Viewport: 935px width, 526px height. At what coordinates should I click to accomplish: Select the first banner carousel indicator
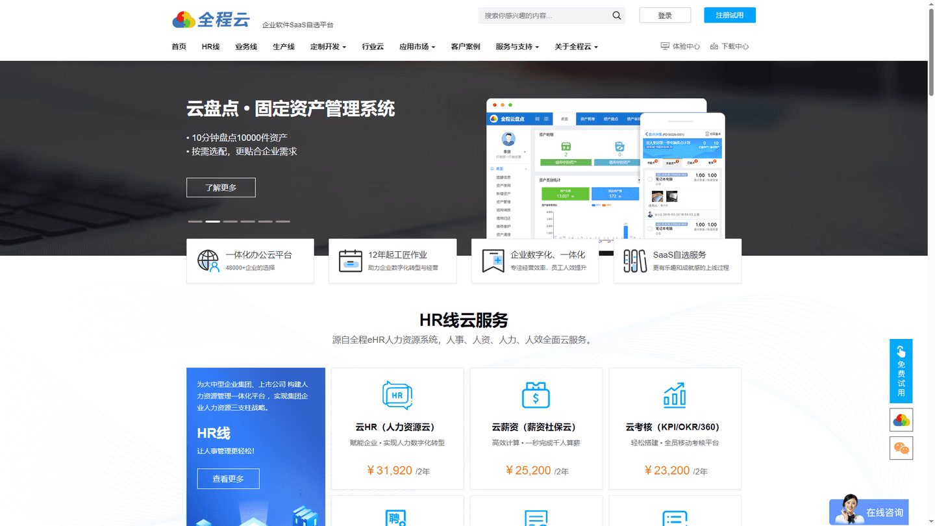(195, 221)
